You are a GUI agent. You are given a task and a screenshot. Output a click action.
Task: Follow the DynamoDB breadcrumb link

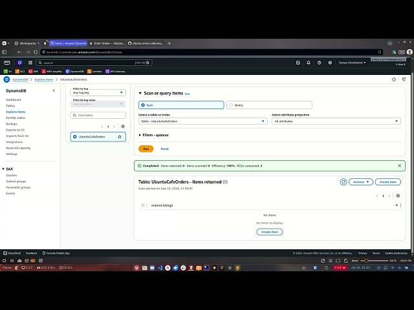tap(20, 79)
